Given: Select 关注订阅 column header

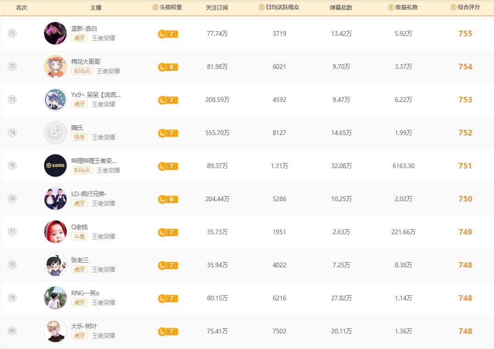Looking at the screenshot, I should click(x=217, y=7).
